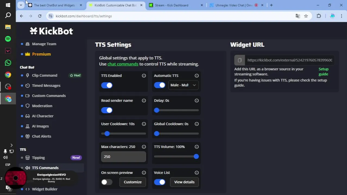Open the AI Character robot icon
347x195 pixels.
coord(27,116)
